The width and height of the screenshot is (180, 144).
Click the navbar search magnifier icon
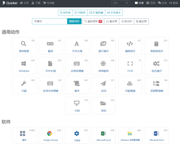click(x=127, y=3)
